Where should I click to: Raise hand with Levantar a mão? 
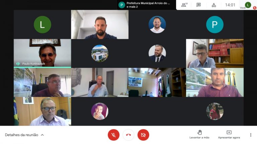point(199,135)
